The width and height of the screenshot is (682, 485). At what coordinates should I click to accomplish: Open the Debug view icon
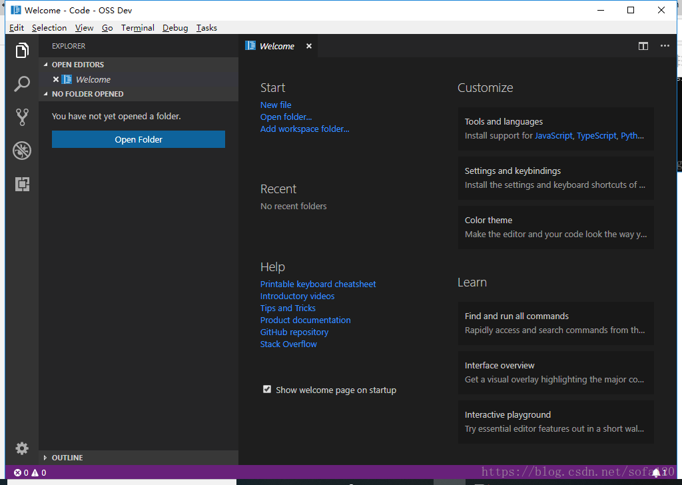(22, 151)
